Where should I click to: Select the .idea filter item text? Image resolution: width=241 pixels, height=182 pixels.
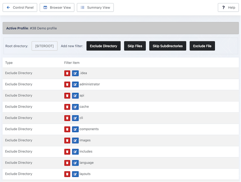(83, 73)
